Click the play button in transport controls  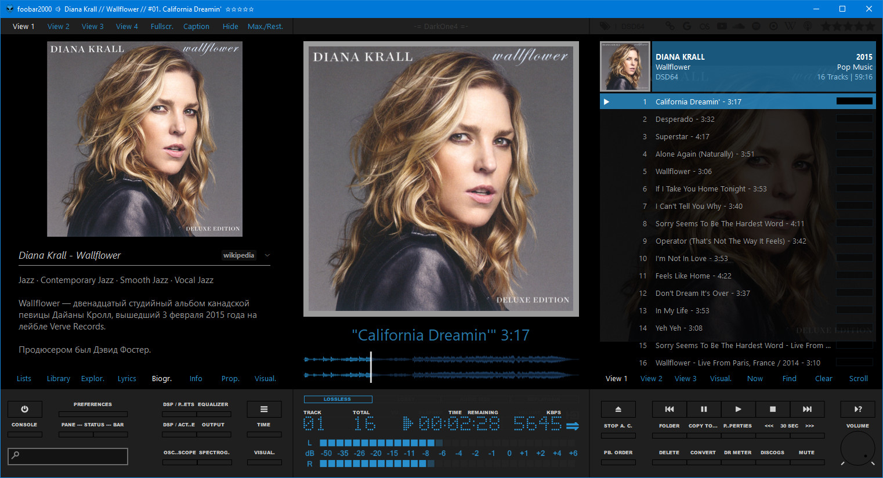[738, 409]
